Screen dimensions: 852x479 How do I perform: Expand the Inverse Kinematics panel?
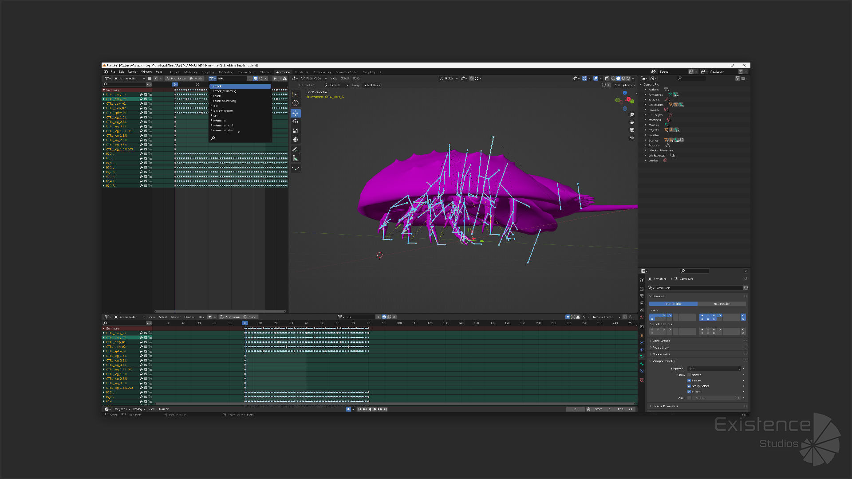tap(698, 406)
